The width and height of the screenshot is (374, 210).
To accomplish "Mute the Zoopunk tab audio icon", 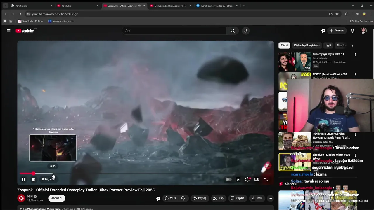I will pyautogui.click(x=139, y=6).
